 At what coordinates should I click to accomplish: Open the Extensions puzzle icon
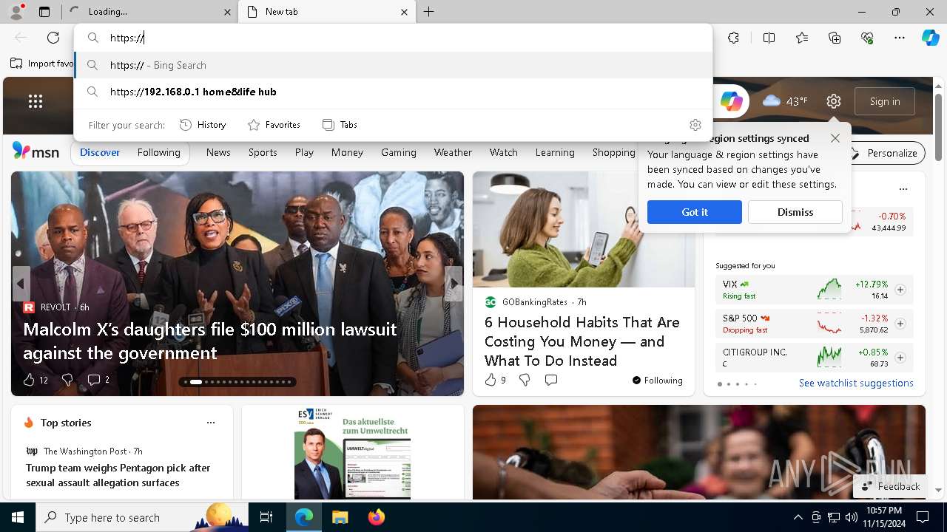pos(733,38)
